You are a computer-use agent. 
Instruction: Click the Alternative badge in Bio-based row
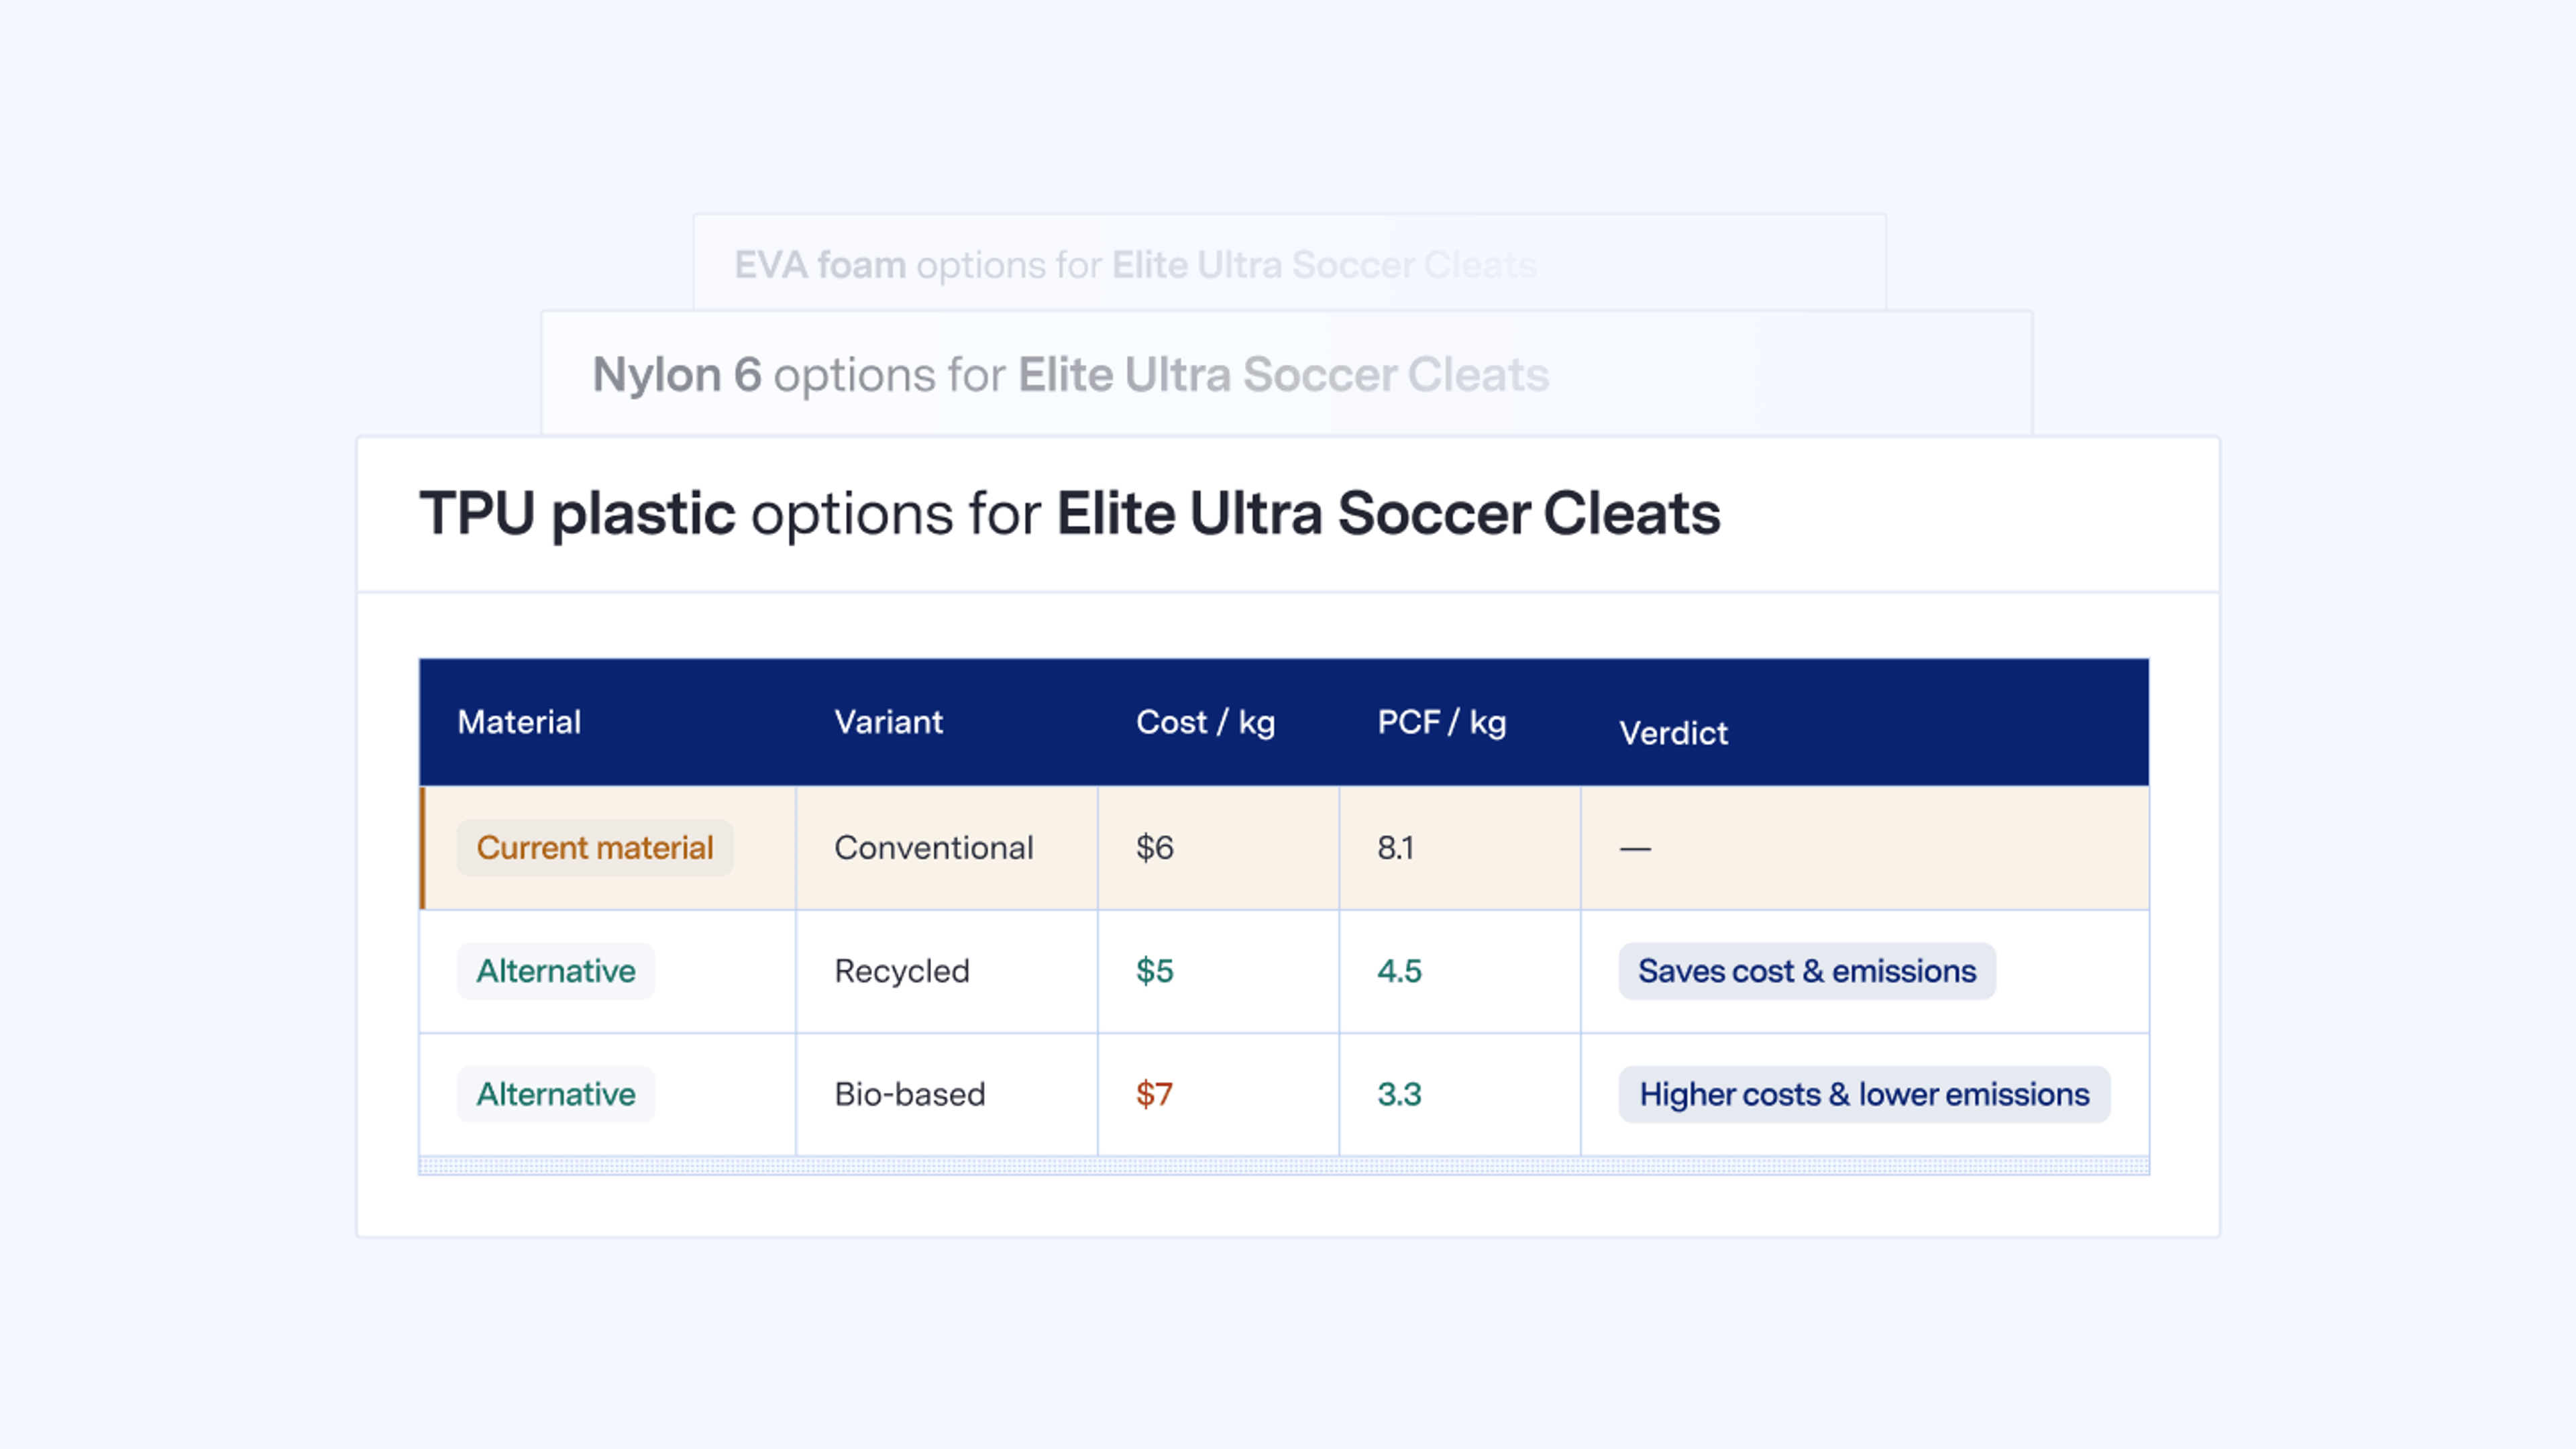556,1094
